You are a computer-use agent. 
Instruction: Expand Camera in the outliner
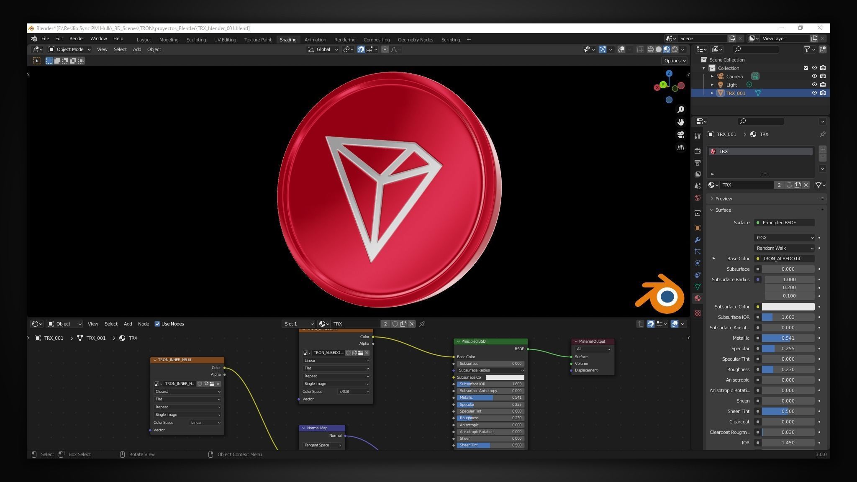coord(712,76)
